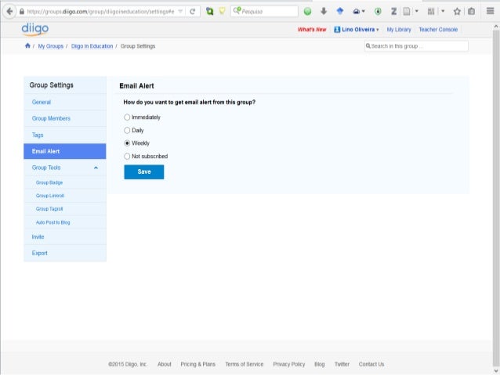Image resolution: width=500 pixels, height=375 pixels.
Task: Click the scrollbar up arrow
Action: tap(496, 27)
